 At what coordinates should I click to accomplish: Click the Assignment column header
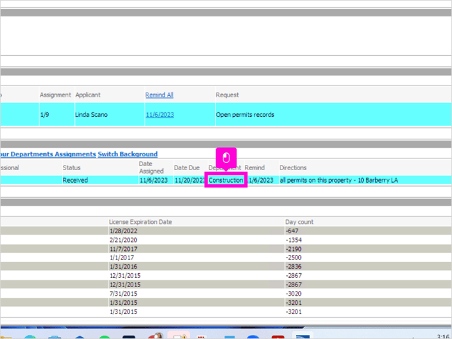[x=55, y=95]
